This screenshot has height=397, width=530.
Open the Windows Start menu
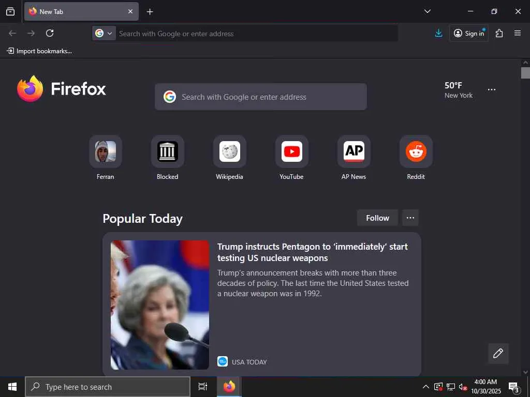point(12,387)
